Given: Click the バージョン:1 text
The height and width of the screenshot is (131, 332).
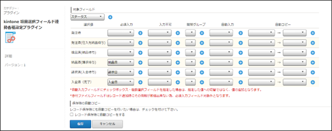Looking at the screenshot, I should [15, 65].
